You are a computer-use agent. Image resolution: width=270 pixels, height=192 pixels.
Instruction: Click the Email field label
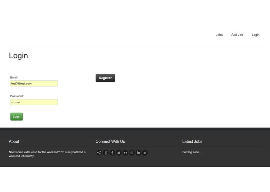click(x=14, y=77)
